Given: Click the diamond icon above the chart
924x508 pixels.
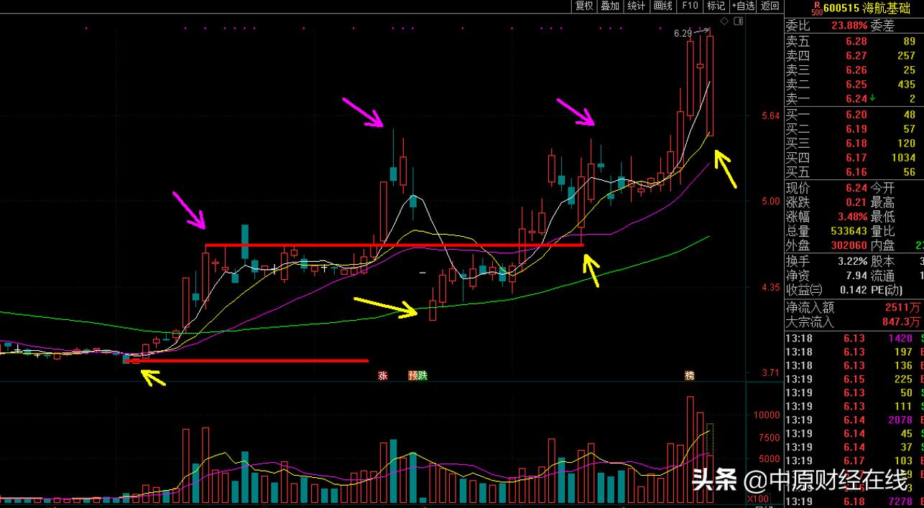Looking at the screenshot, I should 724,22.
